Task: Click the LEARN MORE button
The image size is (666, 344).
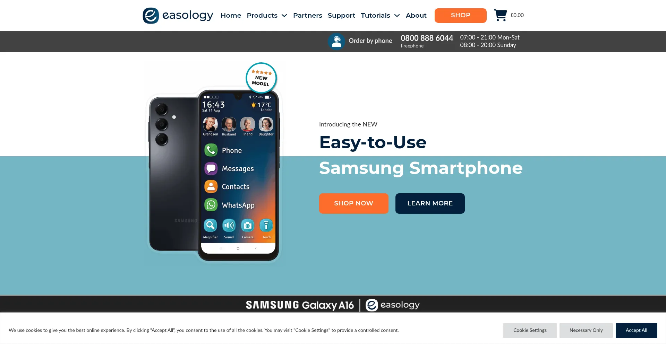Action: (x=430, y=203)
